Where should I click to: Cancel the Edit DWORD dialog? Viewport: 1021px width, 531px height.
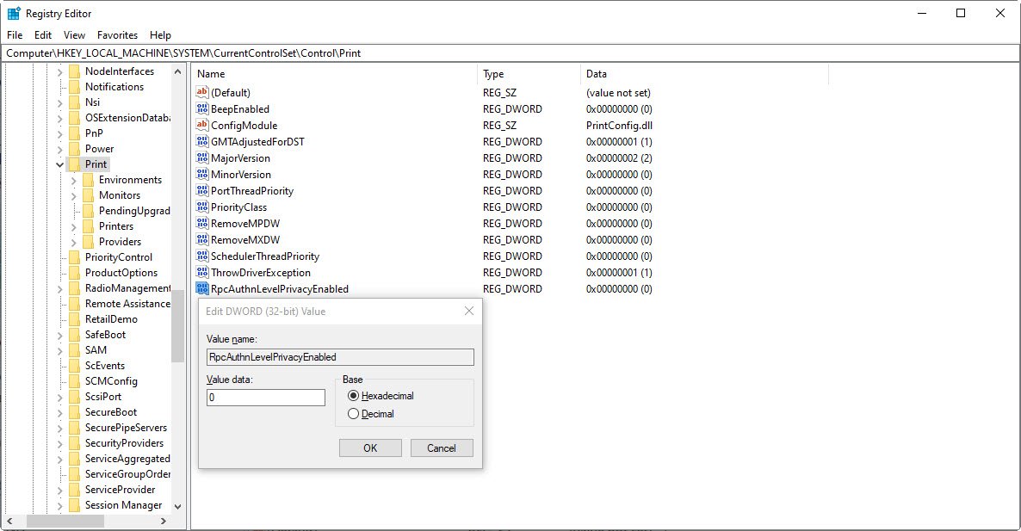coord(442,448)
